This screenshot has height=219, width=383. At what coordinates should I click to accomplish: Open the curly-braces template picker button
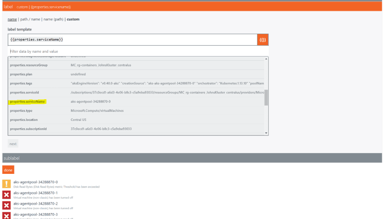[x=263, y=40]
